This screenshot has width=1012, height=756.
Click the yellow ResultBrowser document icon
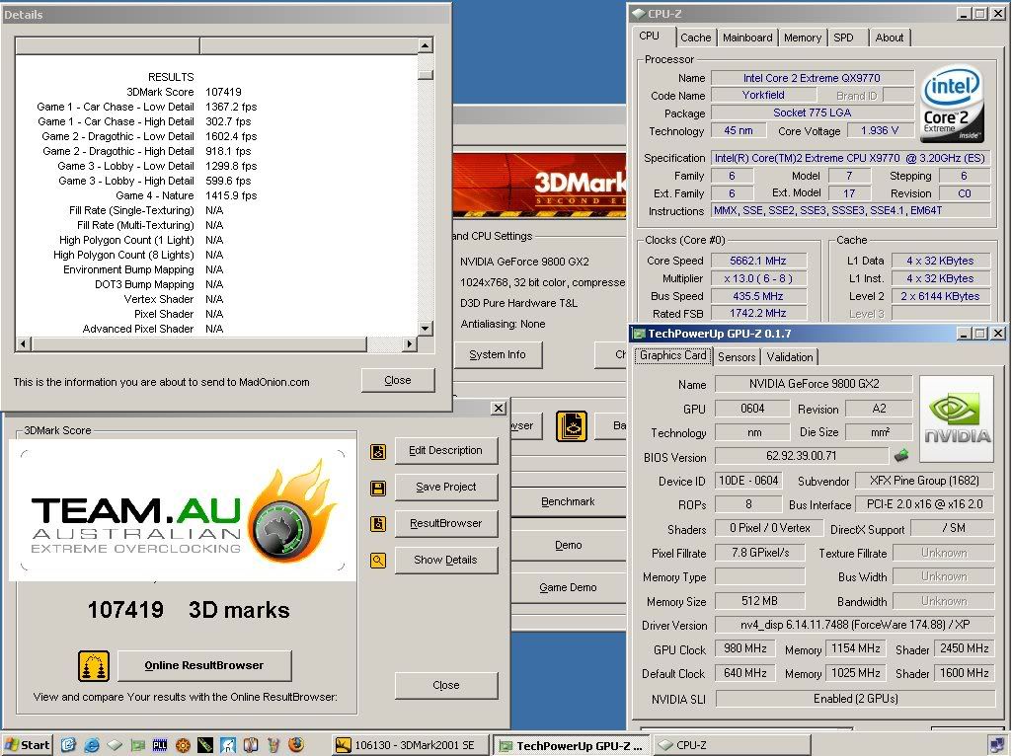pos(378,524)
